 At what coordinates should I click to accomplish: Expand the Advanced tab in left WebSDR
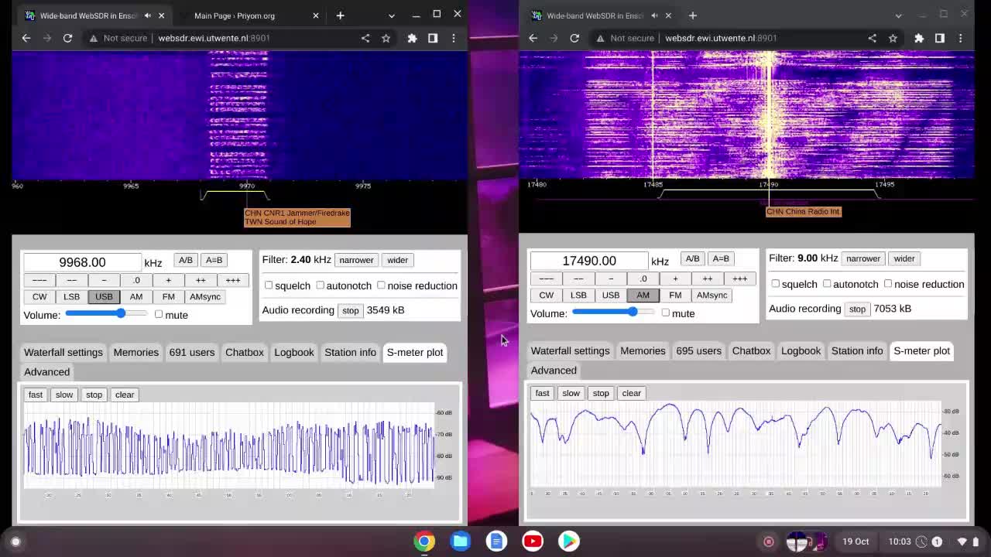[46, 371]
